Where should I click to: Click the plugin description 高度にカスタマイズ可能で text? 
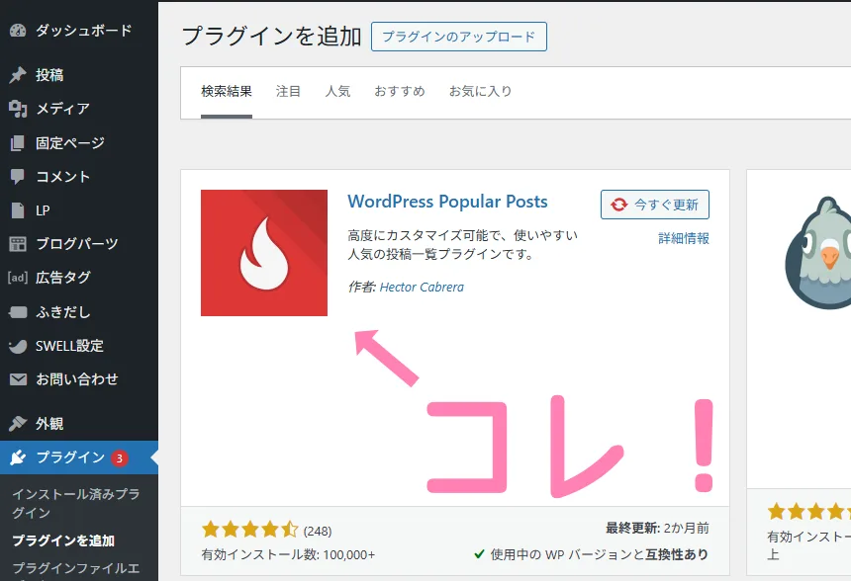(462, 245)
